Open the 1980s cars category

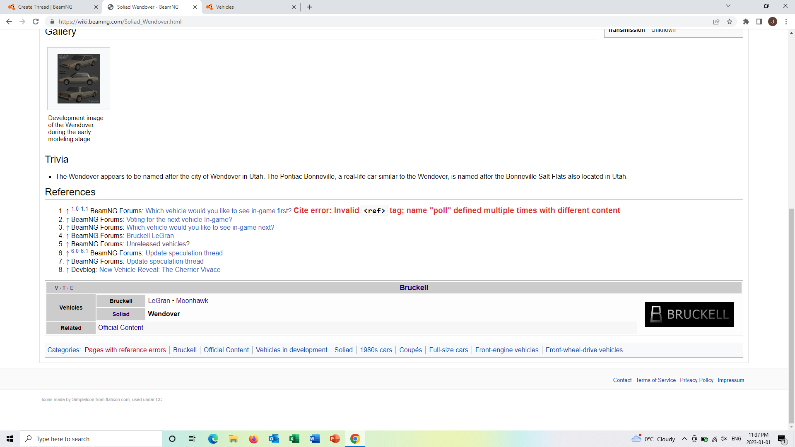[376, 350]
